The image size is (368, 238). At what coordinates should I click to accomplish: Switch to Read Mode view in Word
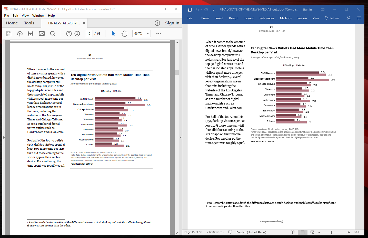click(x=293, y=232)
